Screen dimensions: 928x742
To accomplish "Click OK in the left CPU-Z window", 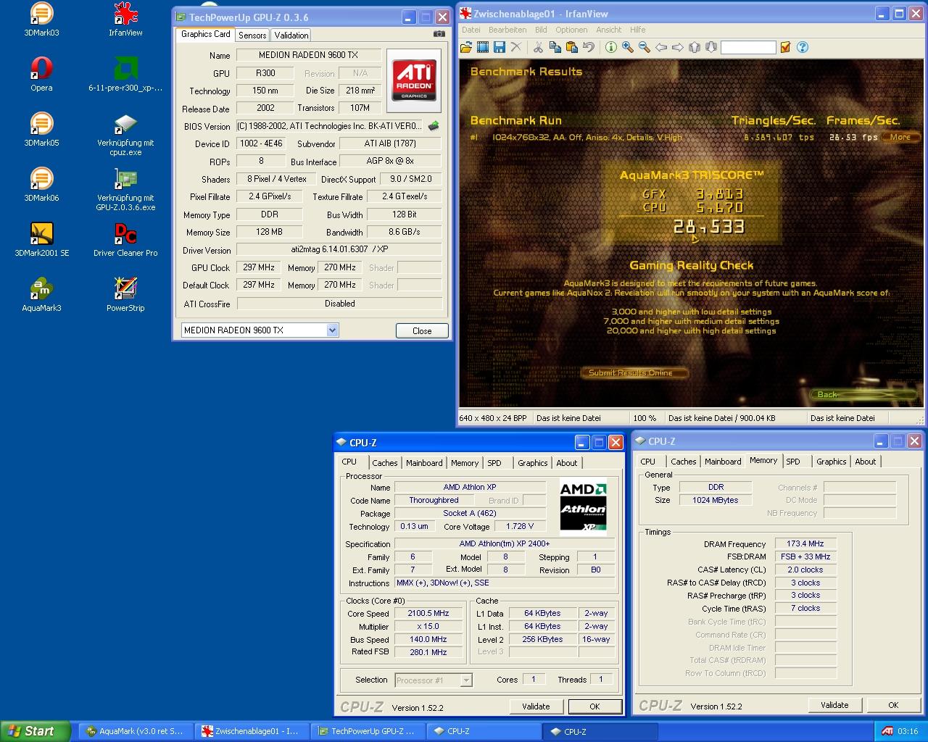I will tap(594, 706).
